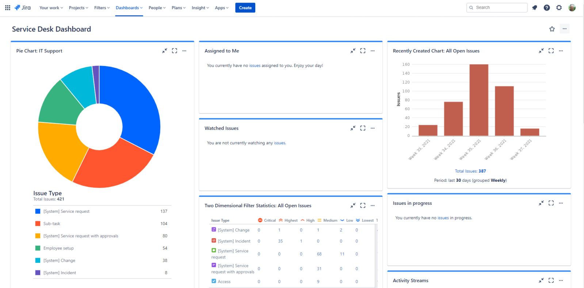Open the Dashboards menu
Screen dimensions: 584x288
[129, 8]
